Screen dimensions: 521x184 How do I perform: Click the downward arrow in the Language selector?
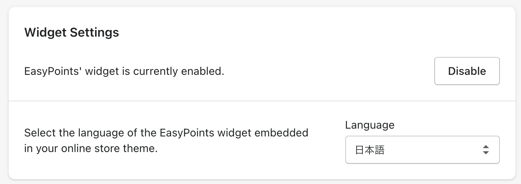485,152
